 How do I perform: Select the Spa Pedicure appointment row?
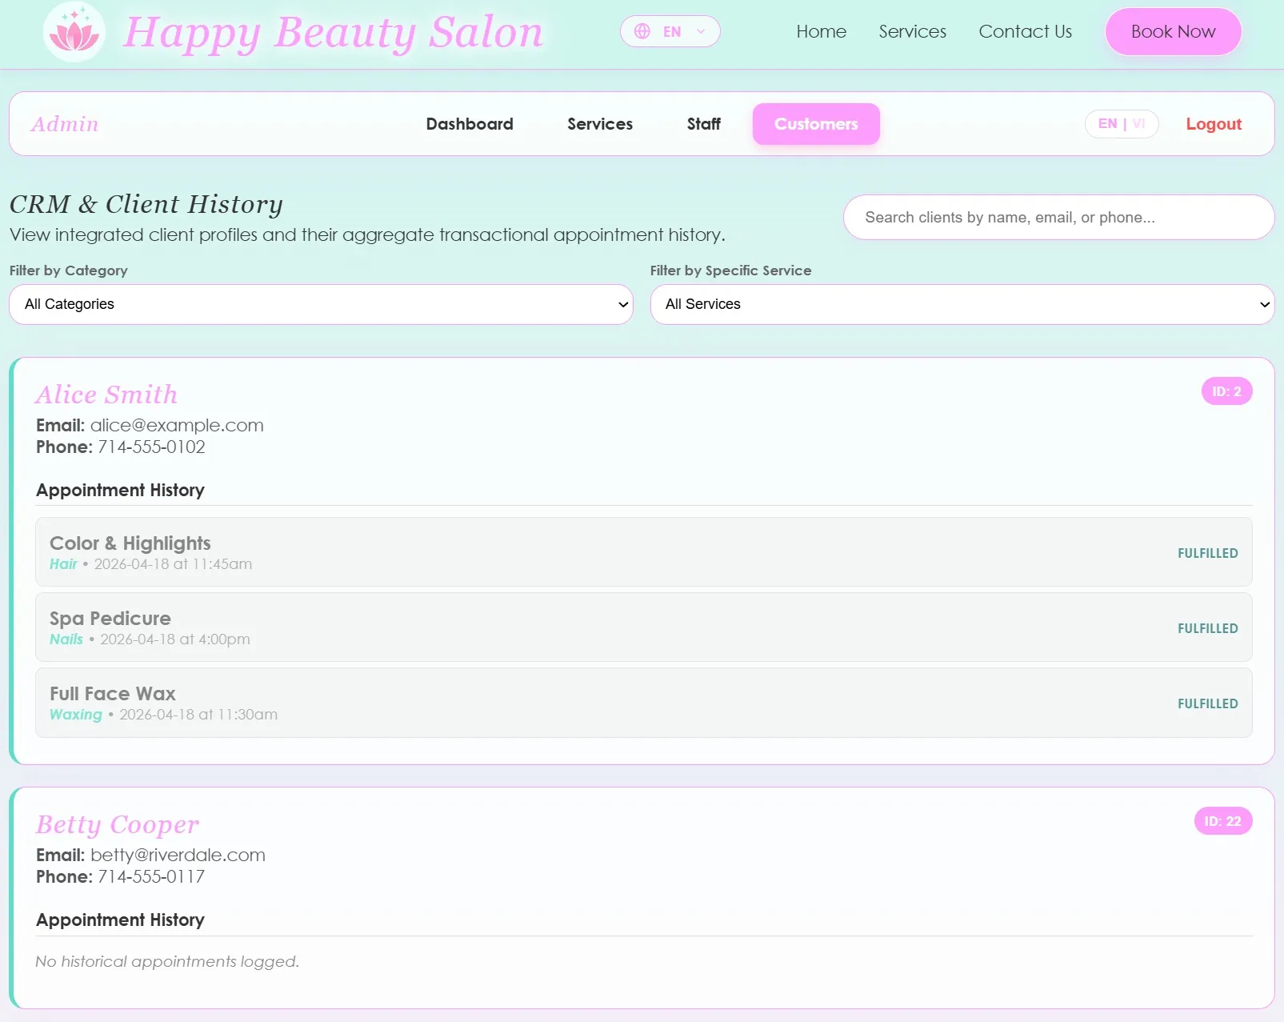point(643,627)
